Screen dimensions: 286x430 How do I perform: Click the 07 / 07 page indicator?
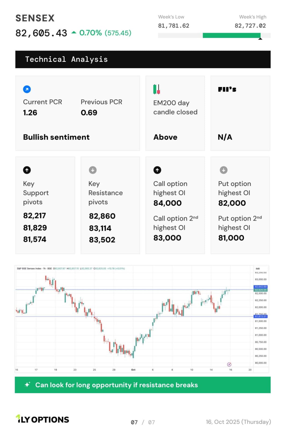(x=143, y=422)
